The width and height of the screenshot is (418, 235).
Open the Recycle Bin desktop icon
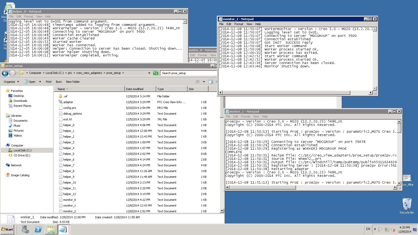pyautogui.click(x=407, y=206)
